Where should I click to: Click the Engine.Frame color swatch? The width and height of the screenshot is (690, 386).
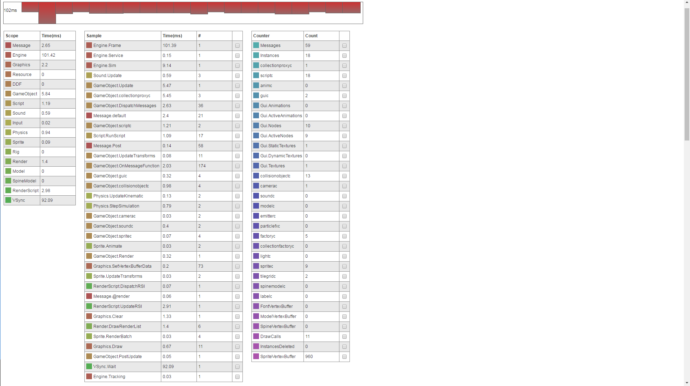[89, 46]
